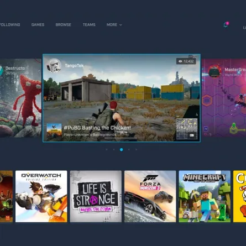Click the Destructo streamer name
246x246 pixels.
15,68
